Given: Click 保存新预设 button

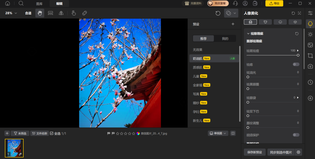Looking at the screenshot, I should [255, 152].
